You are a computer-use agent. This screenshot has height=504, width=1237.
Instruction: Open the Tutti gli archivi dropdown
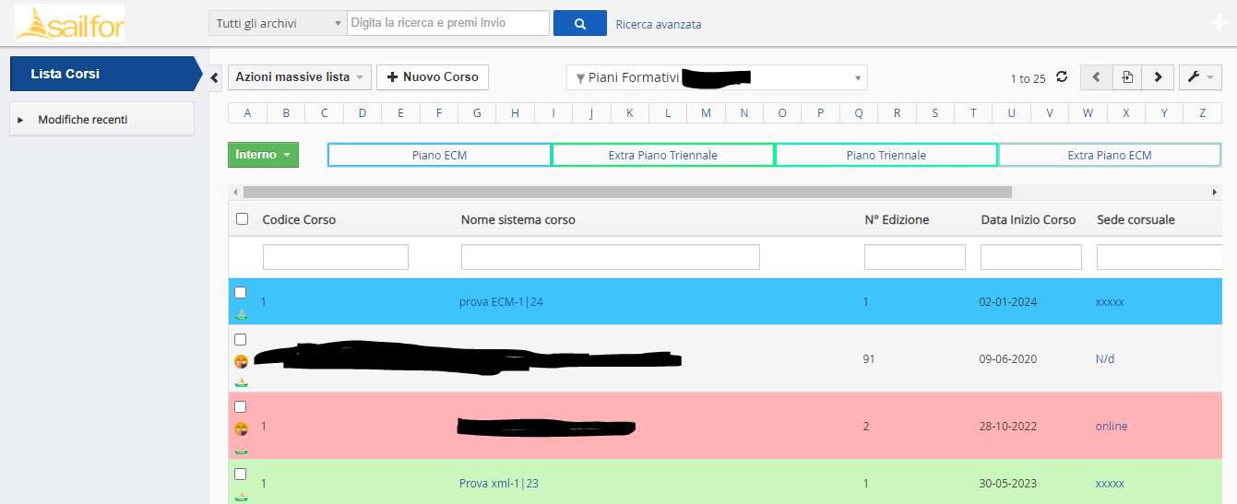pyautogui.click(x=278, y=23)
